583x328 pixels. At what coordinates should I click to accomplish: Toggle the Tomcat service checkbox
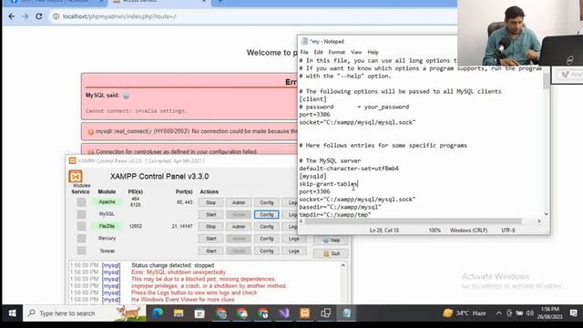[81, 251]
